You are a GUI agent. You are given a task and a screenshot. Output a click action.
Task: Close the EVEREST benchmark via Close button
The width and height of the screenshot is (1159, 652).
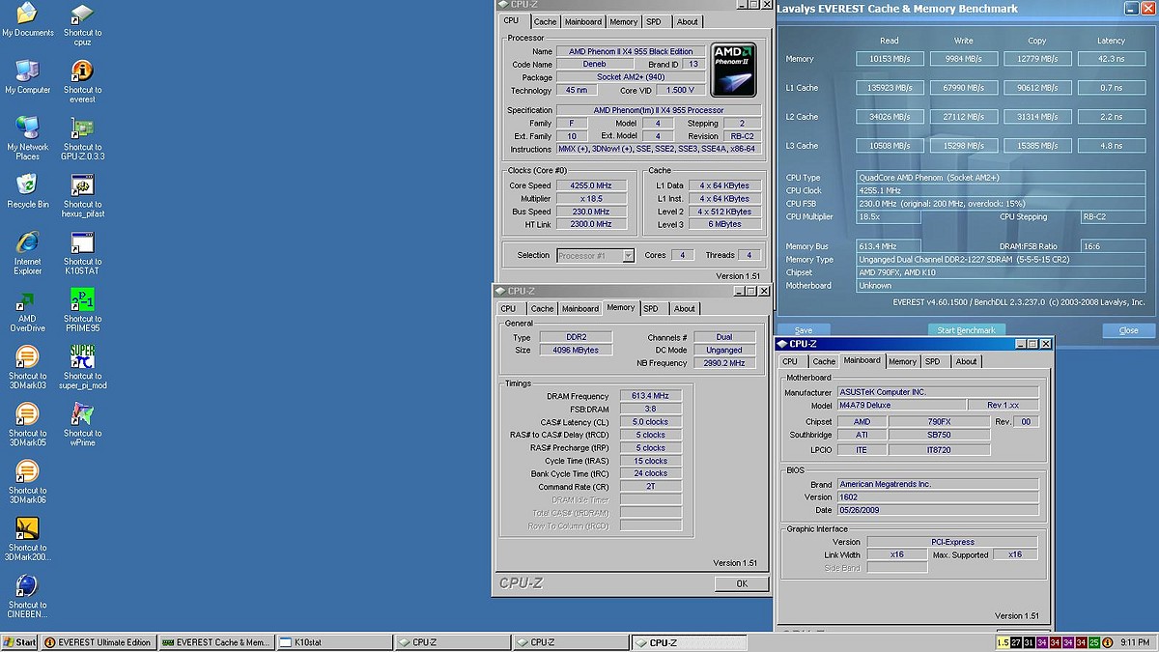[x=1127, y=330]
